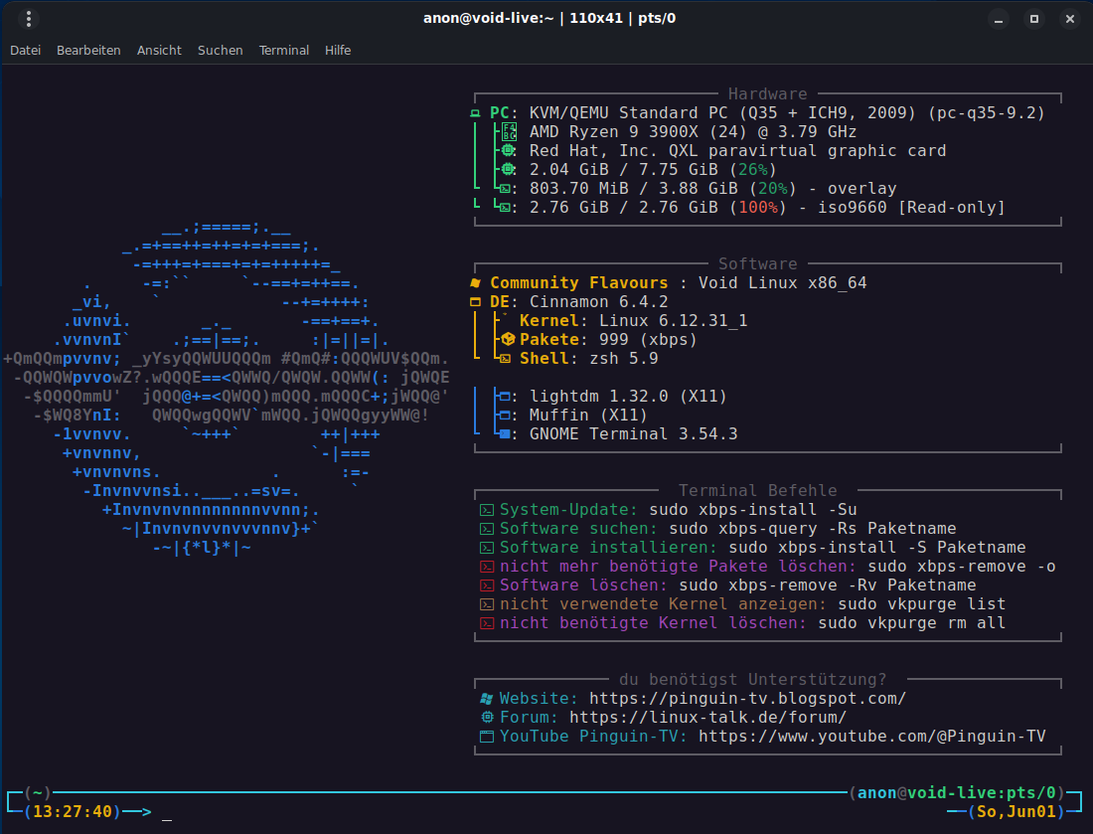Open the Datei menu
The width and height of the screenshot is (1093, 834).
click(26, 50)
